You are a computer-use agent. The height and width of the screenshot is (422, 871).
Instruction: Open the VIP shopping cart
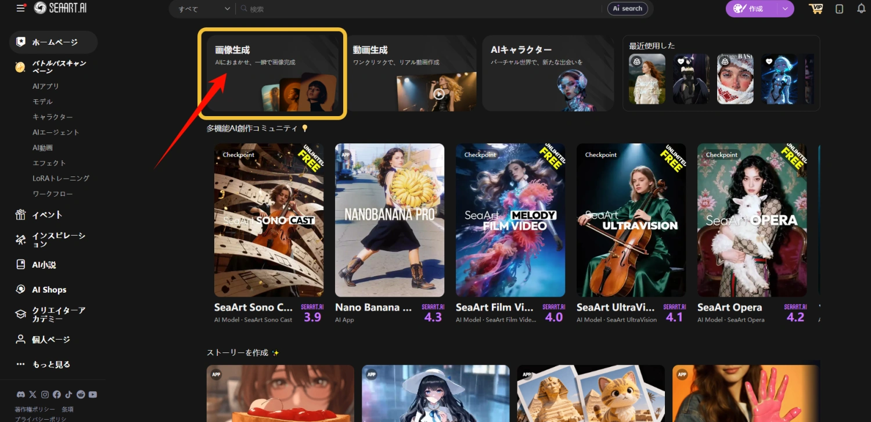[x=816, y=8]
